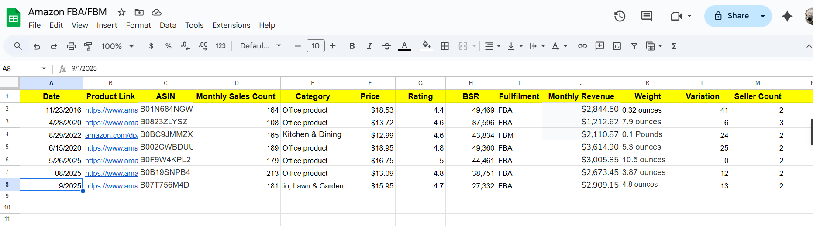Select the paint format tool
This screenshot has width=813, height=226.
88,46
